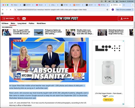Open Politics section
The image size is (135, 108).
tap(31, 23)
